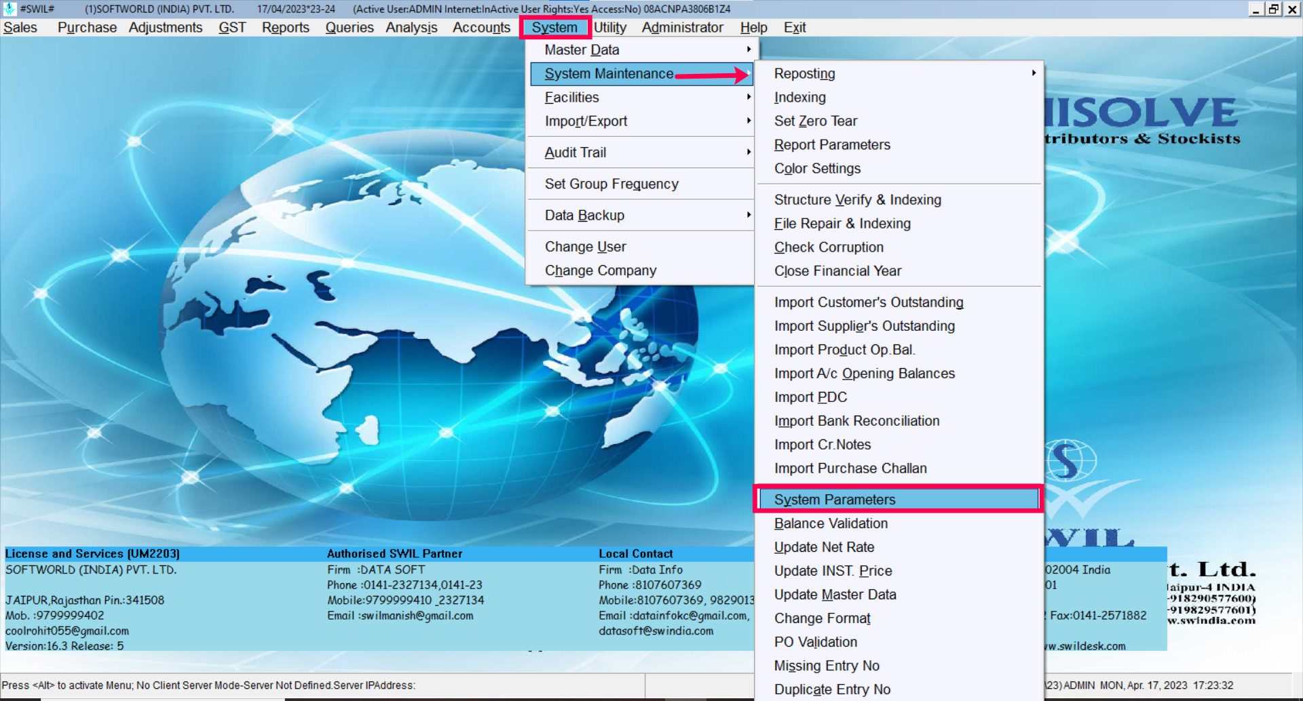1303x701 pixels.
Task: Select Balance Validation
Action: click(x=899, y=523)
